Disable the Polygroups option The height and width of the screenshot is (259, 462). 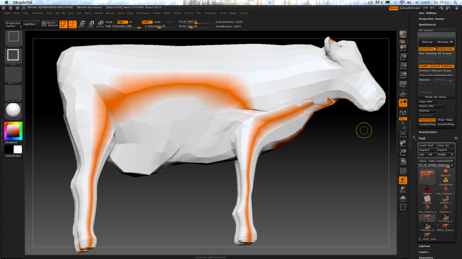(x=445, y=49)
